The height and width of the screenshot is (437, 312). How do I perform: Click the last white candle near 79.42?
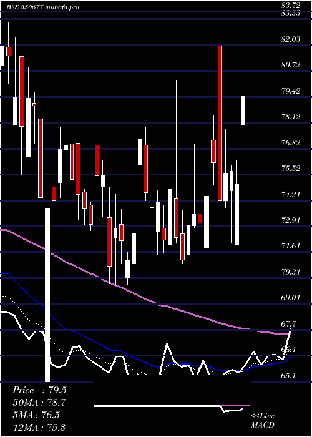[x=243, y=110]
